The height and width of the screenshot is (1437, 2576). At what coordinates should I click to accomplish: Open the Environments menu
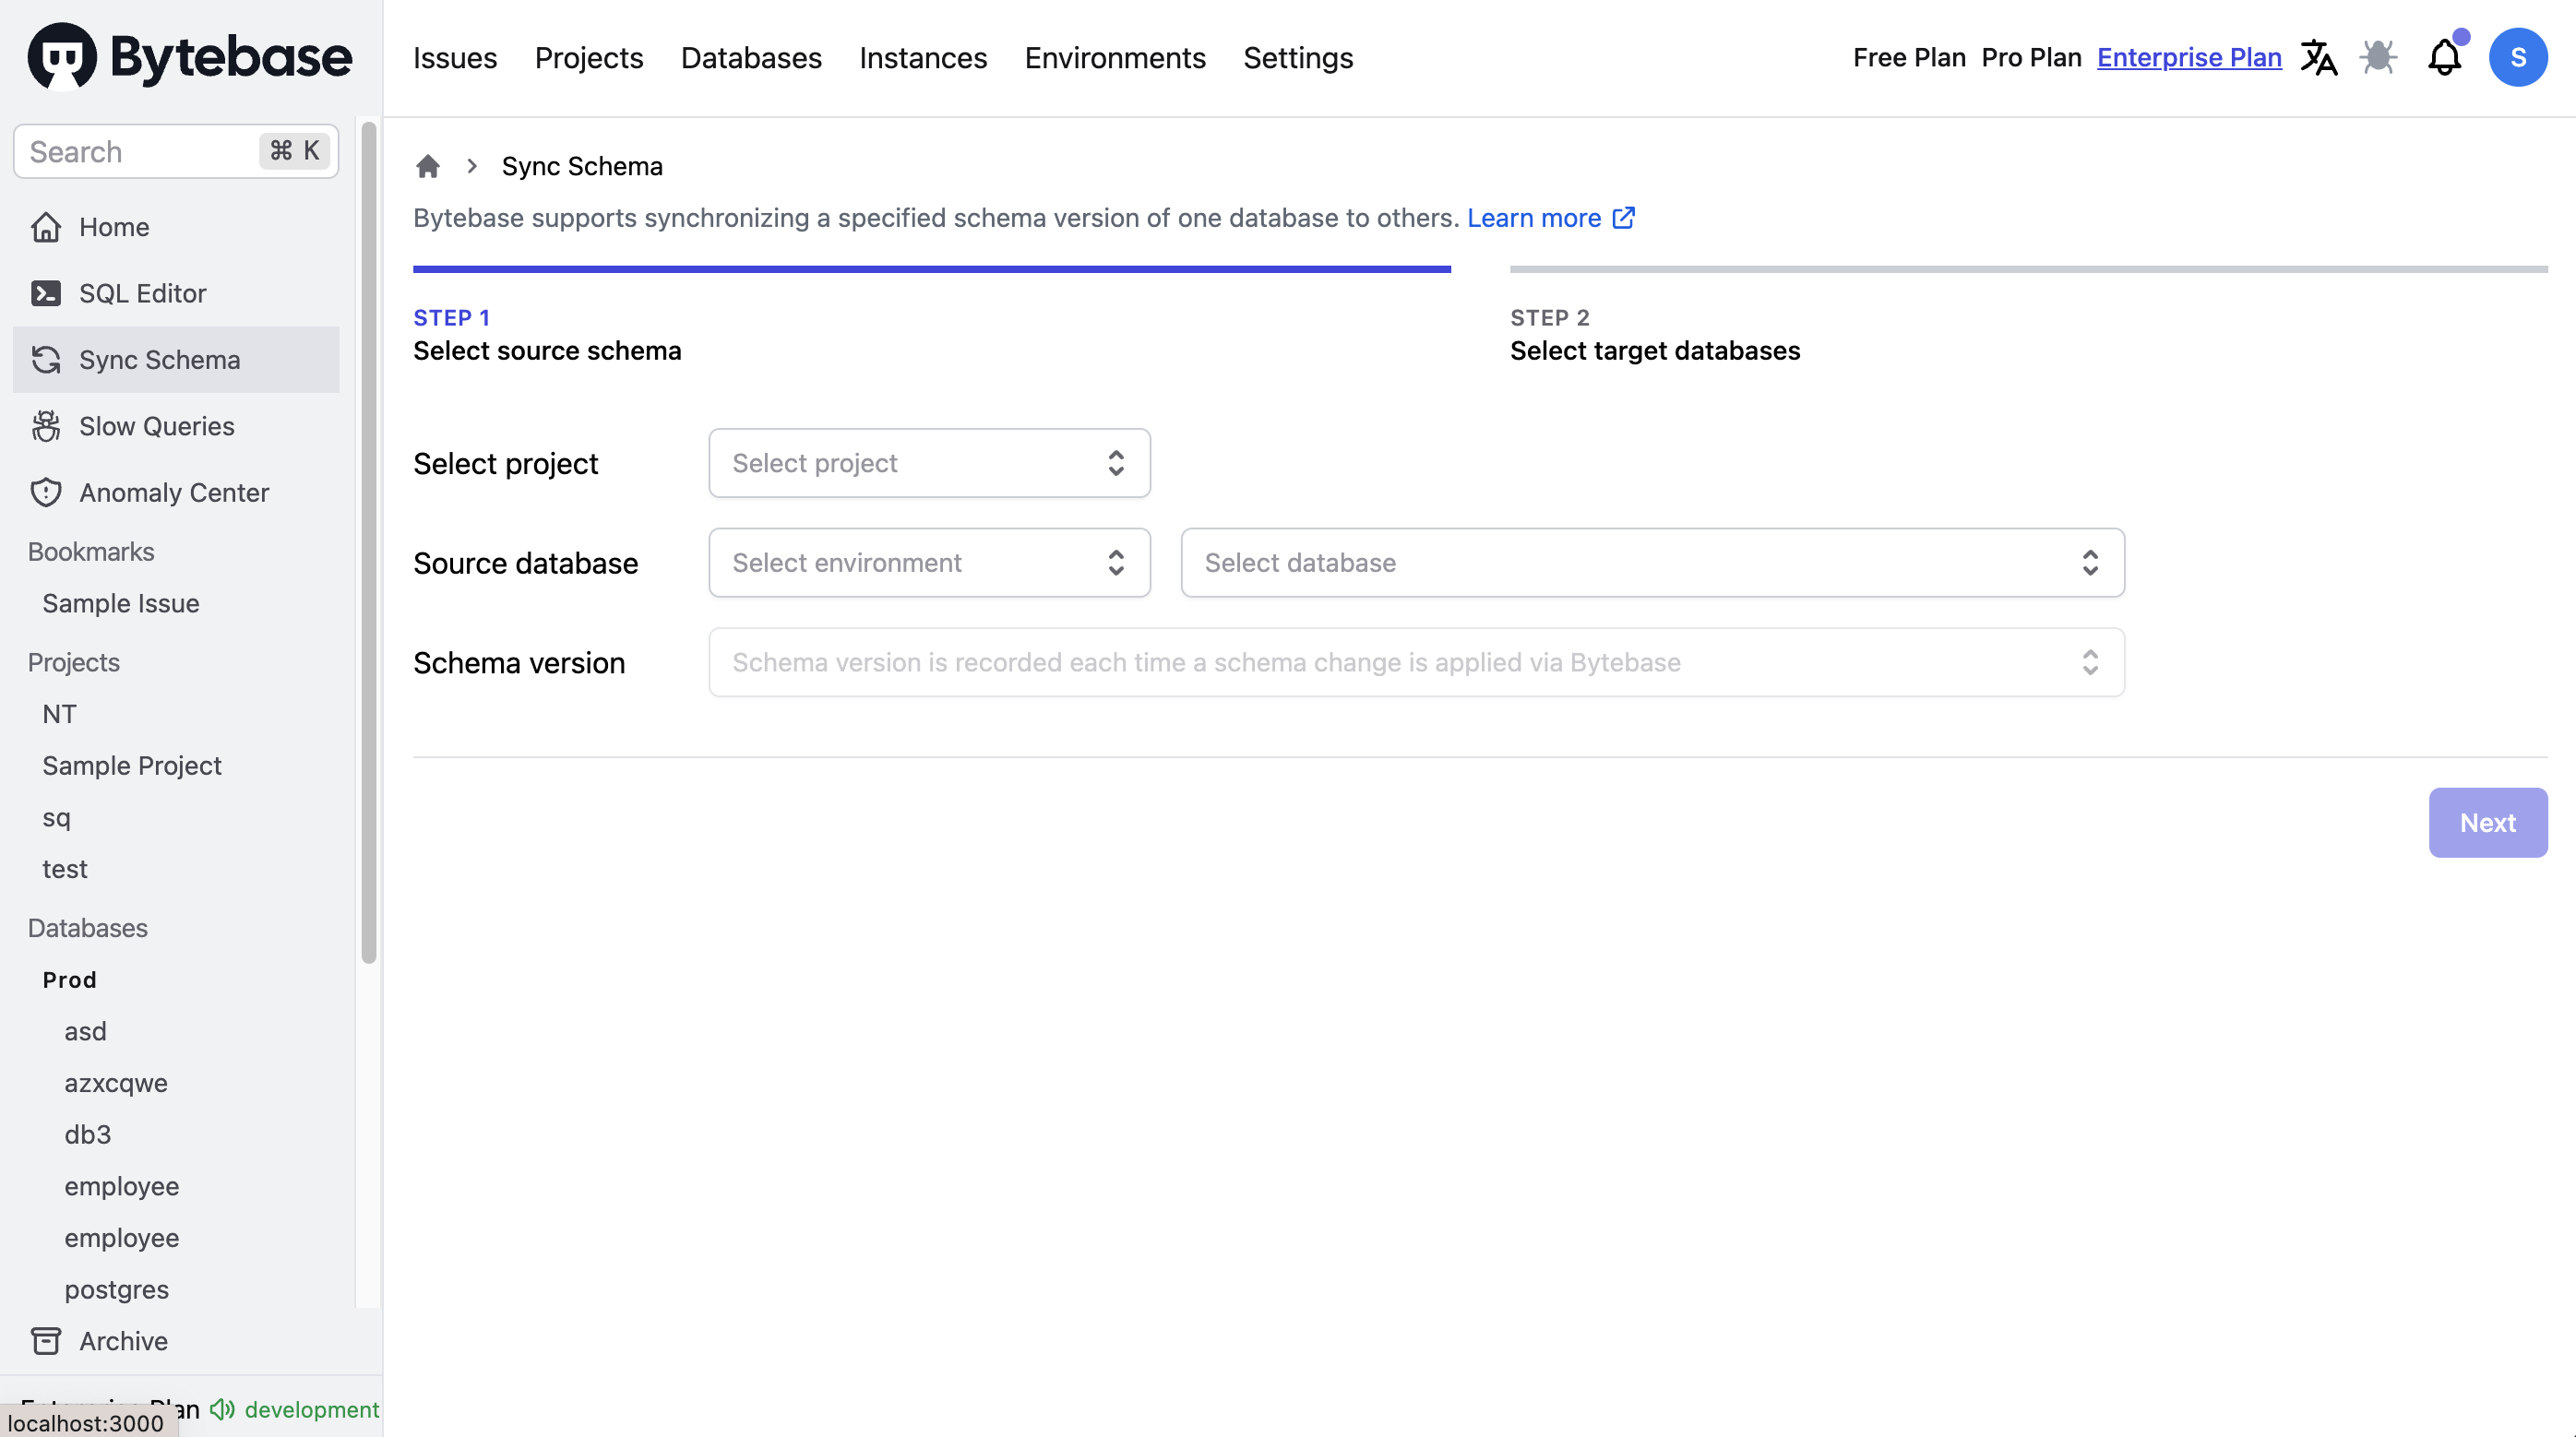tap(1115, 56)
